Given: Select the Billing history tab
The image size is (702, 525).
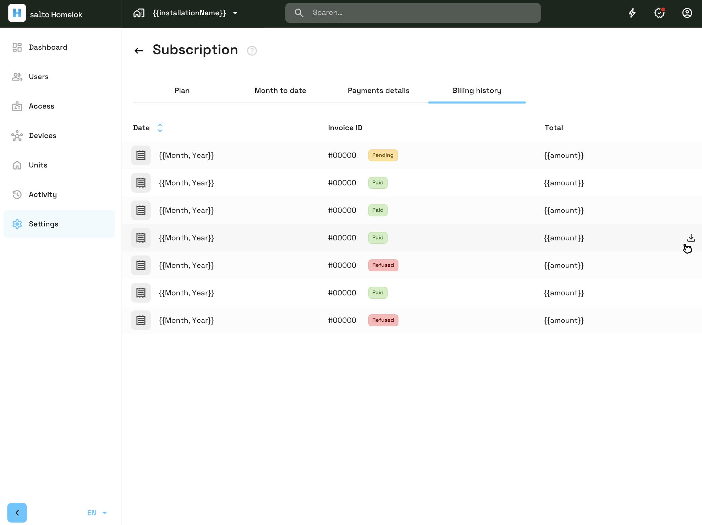Looking at the screenshot, I should click(x=477, y=91).
